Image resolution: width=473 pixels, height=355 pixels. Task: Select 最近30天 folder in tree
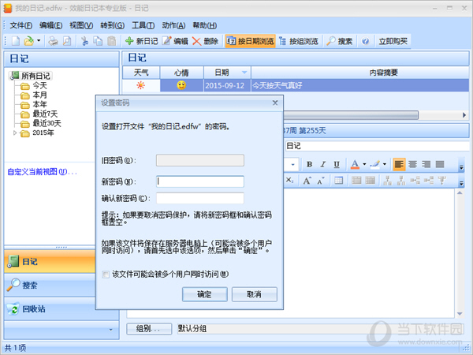pyautogui.click(x=47, y=123)
